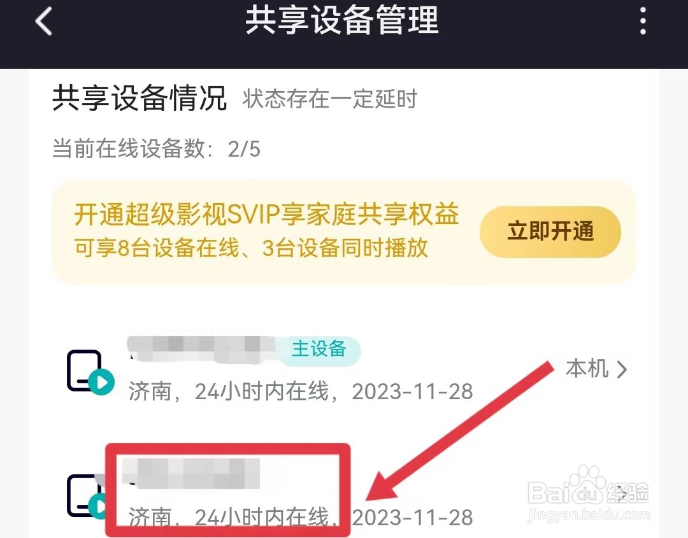The image size is (688, 538).
Task: Open the three-dot more options menu
Action: 643,20
